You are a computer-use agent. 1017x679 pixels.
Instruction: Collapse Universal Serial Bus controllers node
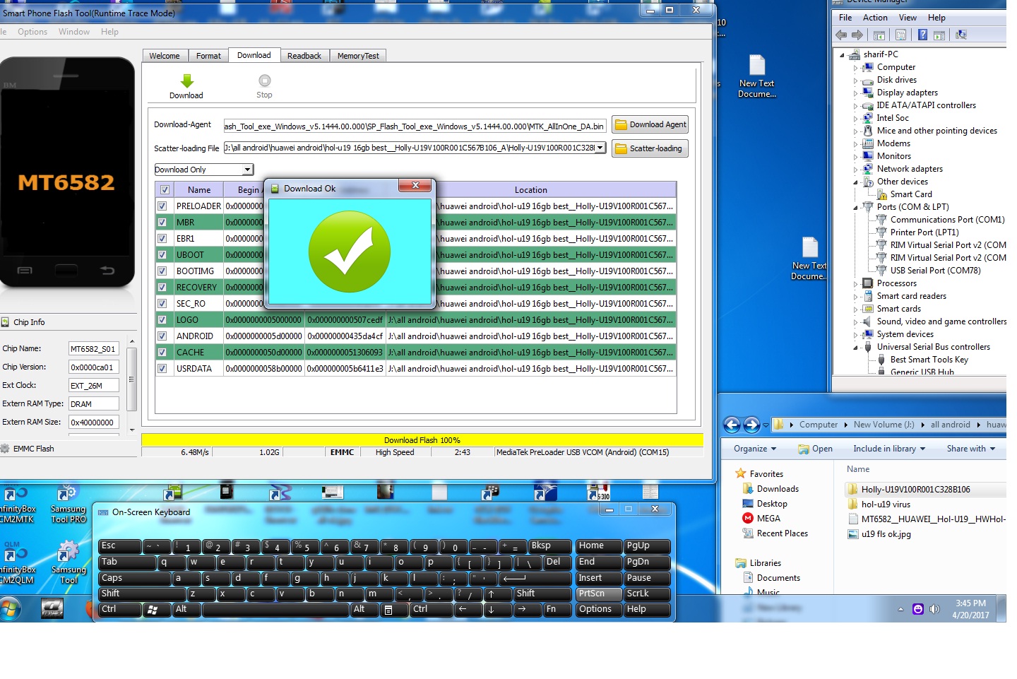pos(855,348)
